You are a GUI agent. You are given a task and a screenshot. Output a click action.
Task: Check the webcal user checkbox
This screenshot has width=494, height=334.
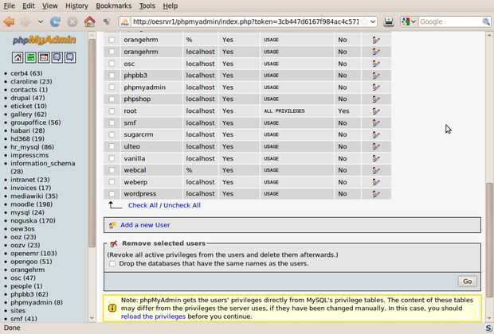[112, 170]
